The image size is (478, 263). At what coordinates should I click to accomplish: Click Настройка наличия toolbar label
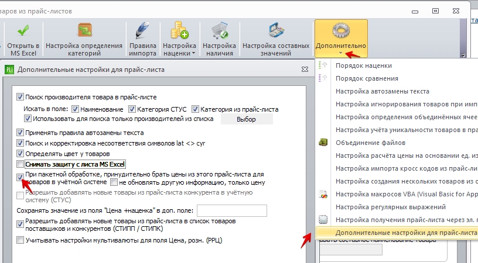220,49
